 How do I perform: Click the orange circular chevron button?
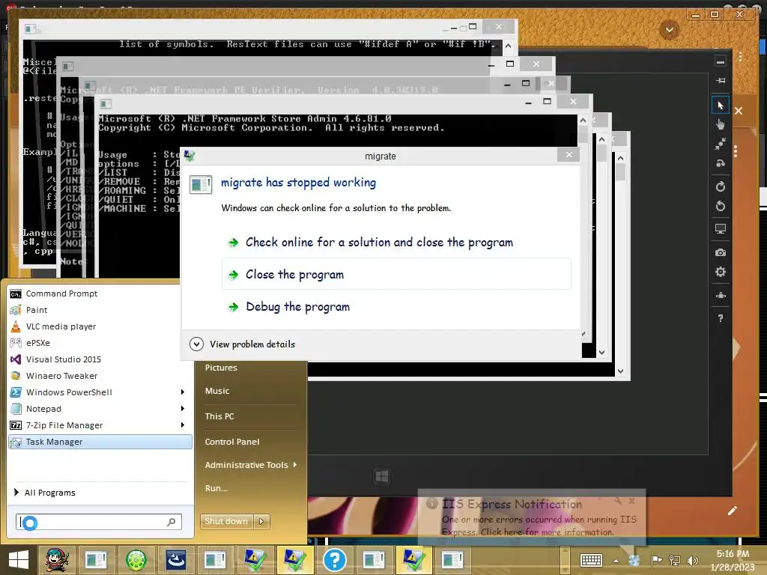point(669,30)
